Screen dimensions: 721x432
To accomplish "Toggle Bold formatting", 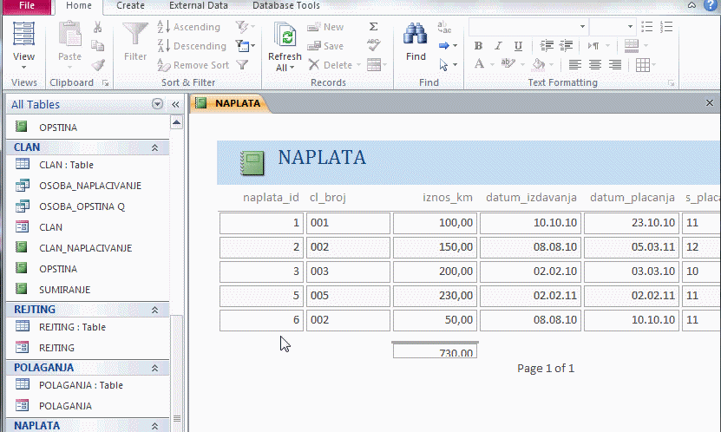I will 478,46.
